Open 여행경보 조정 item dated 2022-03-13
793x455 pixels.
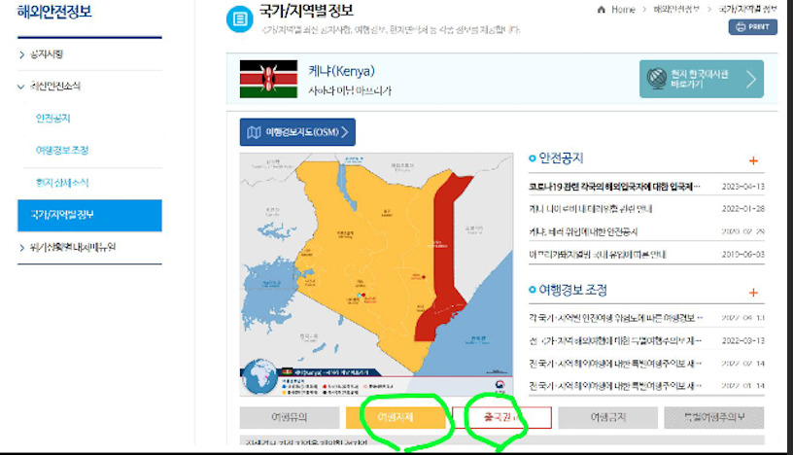pos(615,340)
